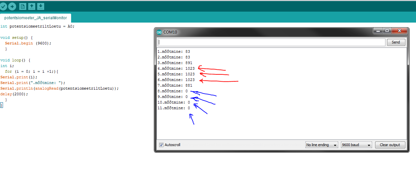Click the Clear output button

coord(390,145)
